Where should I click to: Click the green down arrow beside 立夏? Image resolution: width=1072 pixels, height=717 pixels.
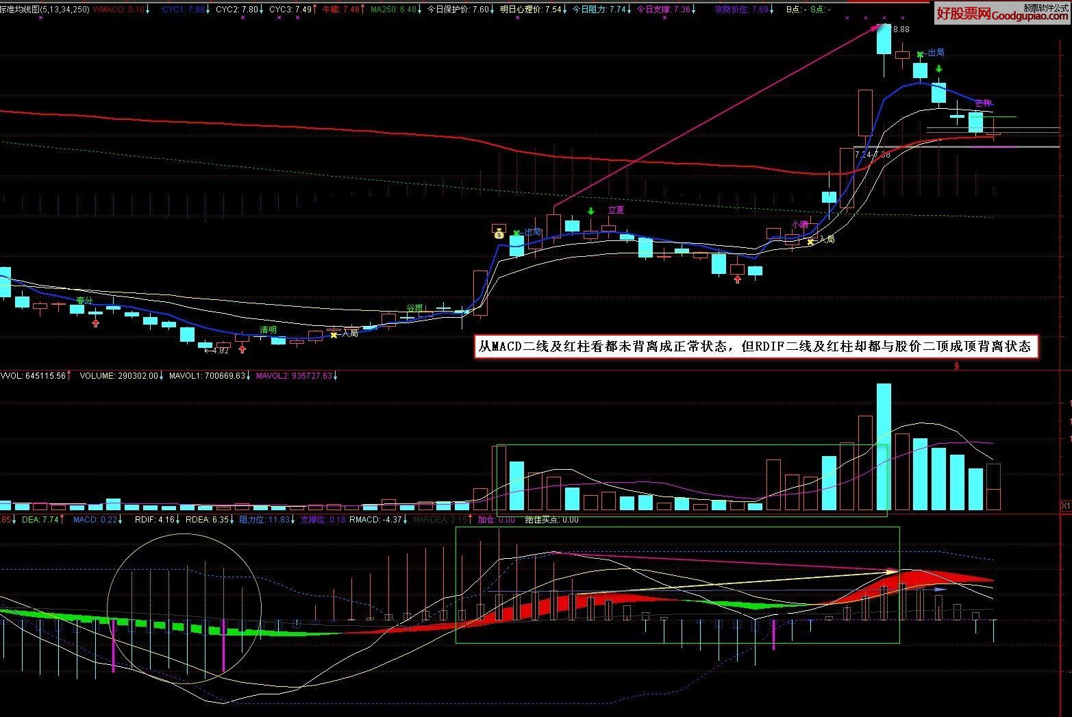[590, 210]
